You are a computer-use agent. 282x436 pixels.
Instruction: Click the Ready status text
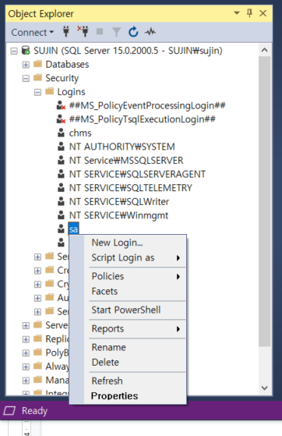(35, 411)
